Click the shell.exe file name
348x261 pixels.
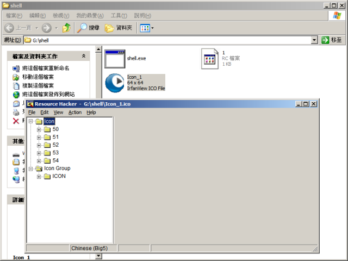pos(136,58)
